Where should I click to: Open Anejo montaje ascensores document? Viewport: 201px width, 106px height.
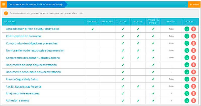click(x=22, y=94)
